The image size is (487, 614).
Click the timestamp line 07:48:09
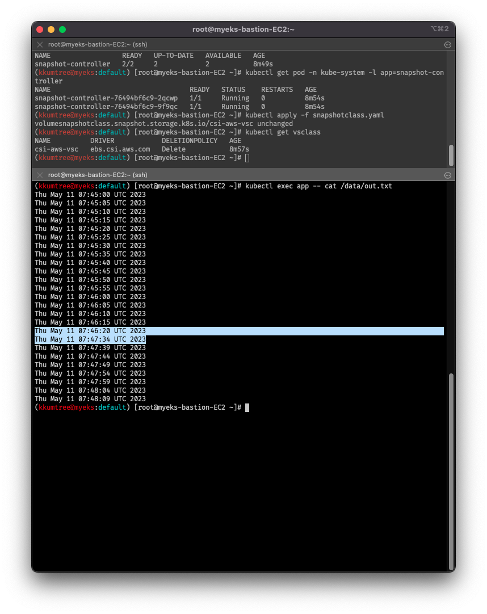pyautogui.click(x=90, y=399)
